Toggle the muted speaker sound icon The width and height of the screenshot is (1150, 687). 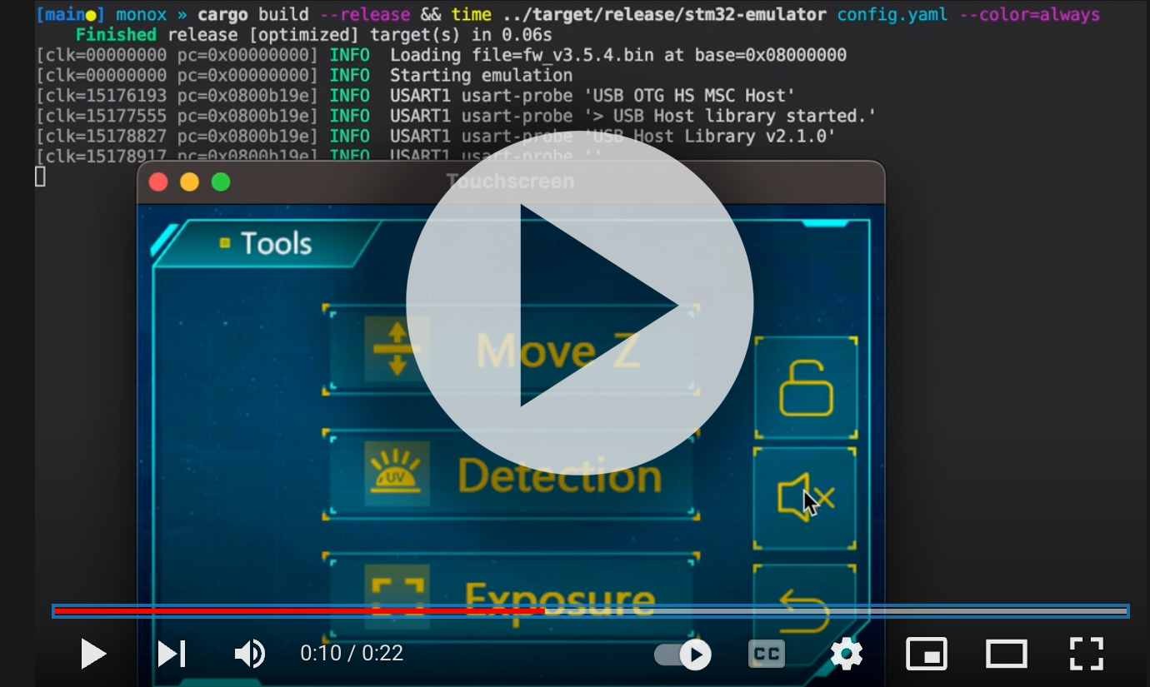pos(805,498)
